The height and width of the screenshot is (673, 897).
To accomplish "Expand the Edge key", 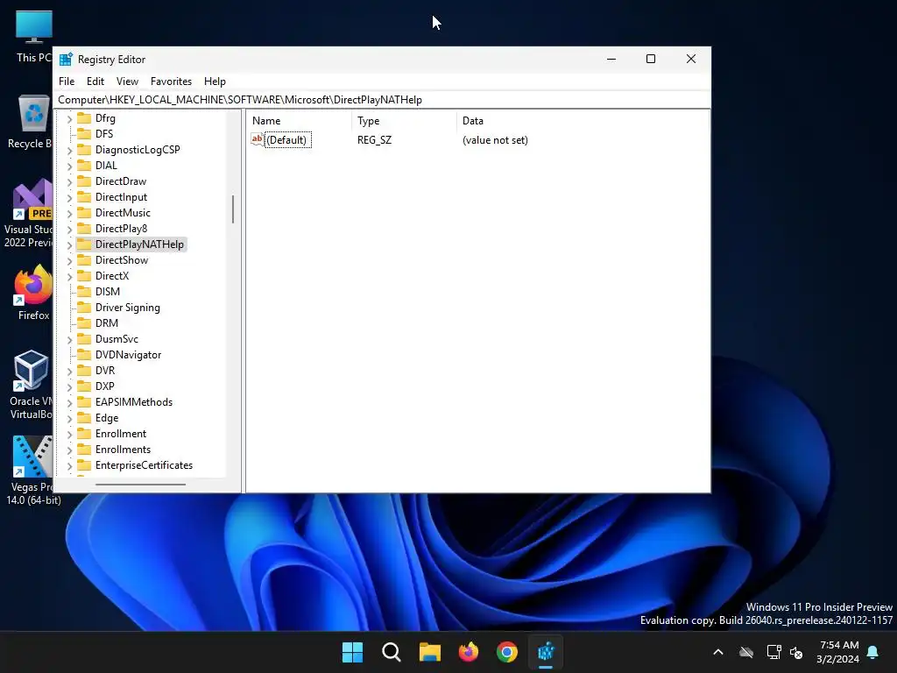I will (x=69, y=419).
